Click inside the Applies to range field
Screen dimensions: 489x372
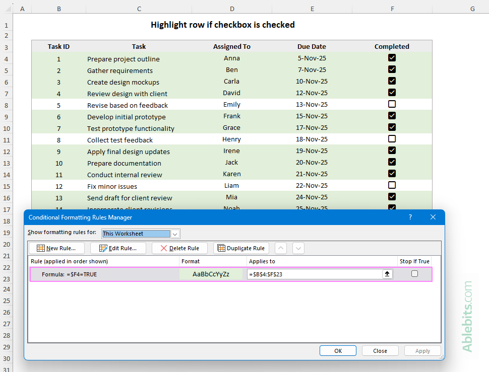point(313,274)
